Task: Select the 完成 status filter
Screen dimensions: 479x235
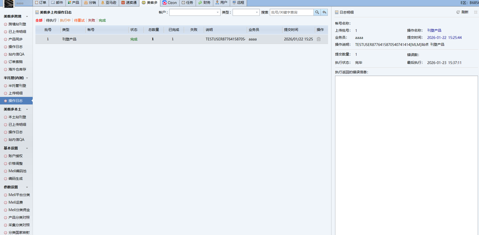Action: tap(102, 20)
